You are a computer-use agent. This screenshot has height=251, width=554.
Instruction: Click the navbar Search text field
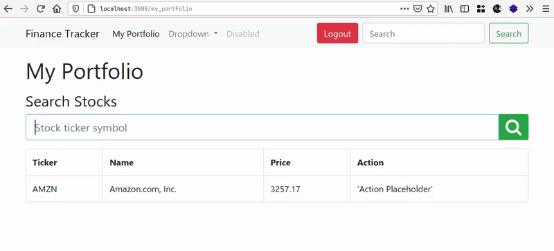[423, 33]
